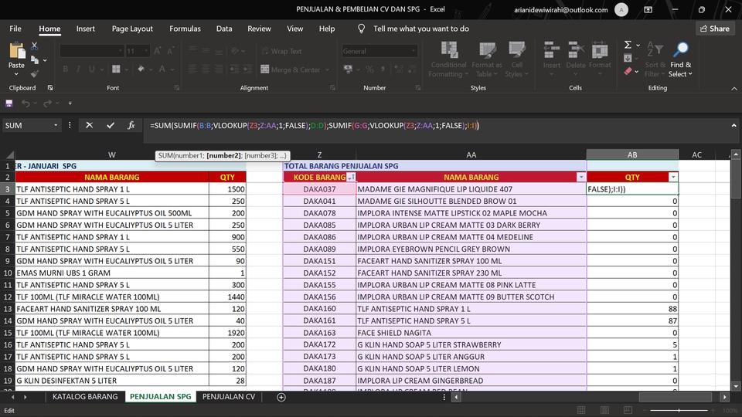This screenshot has height=417, width=742.
Task: Click Tell me what you want to do
Action: (x=421, y=29)
